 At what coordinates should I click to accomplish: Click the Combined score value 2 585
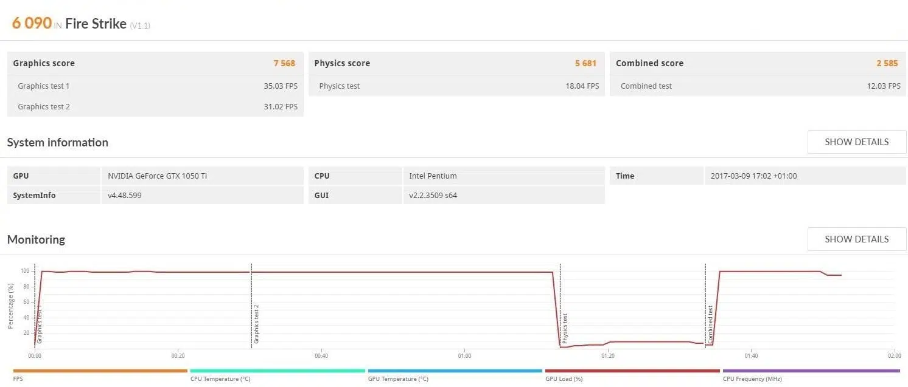point(887,63)
